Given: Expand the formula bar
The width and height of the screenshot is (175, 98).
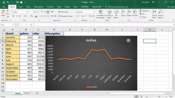Looking at the screenshot, I should click(x=173, y=24).
